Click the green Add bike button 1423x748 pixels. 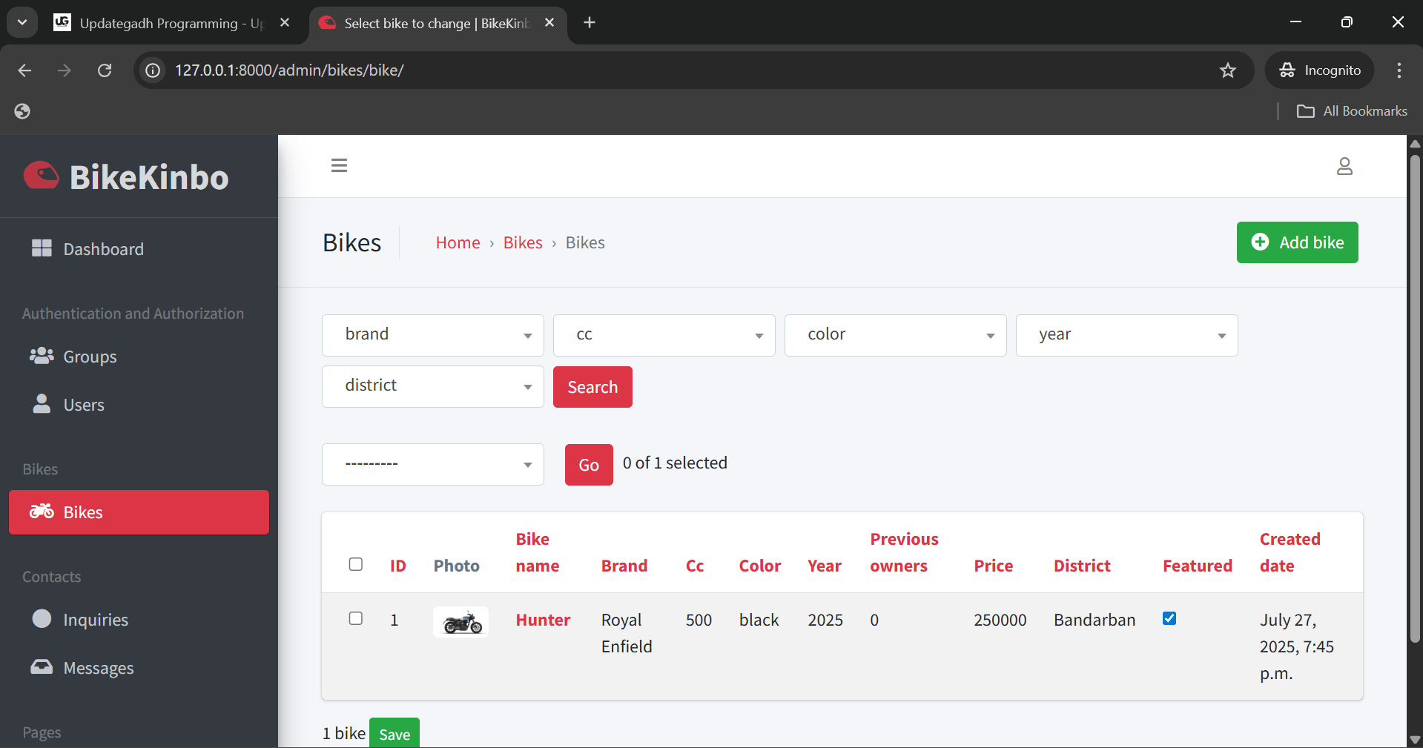point(1297,242)
